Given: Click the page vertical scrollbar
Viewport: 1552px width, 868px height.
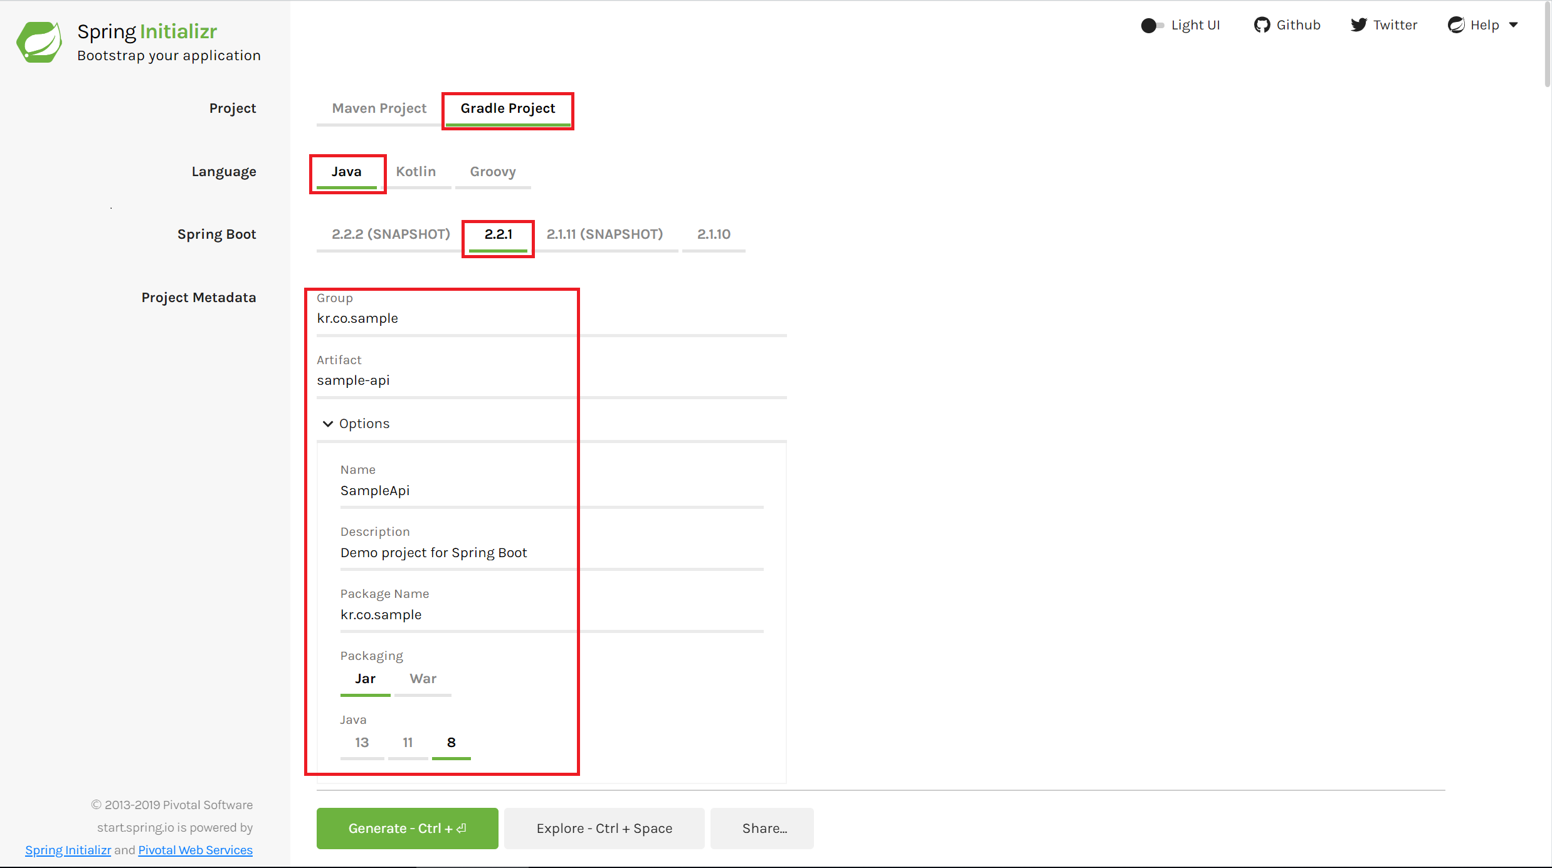Looking at the screenshot, I should (x=1547, y=44).
